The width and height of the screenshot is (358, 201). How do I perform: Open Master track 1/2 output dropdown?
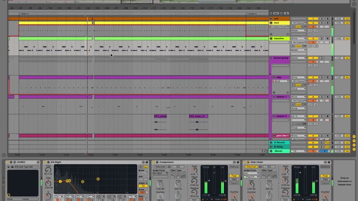pos(298,151)
